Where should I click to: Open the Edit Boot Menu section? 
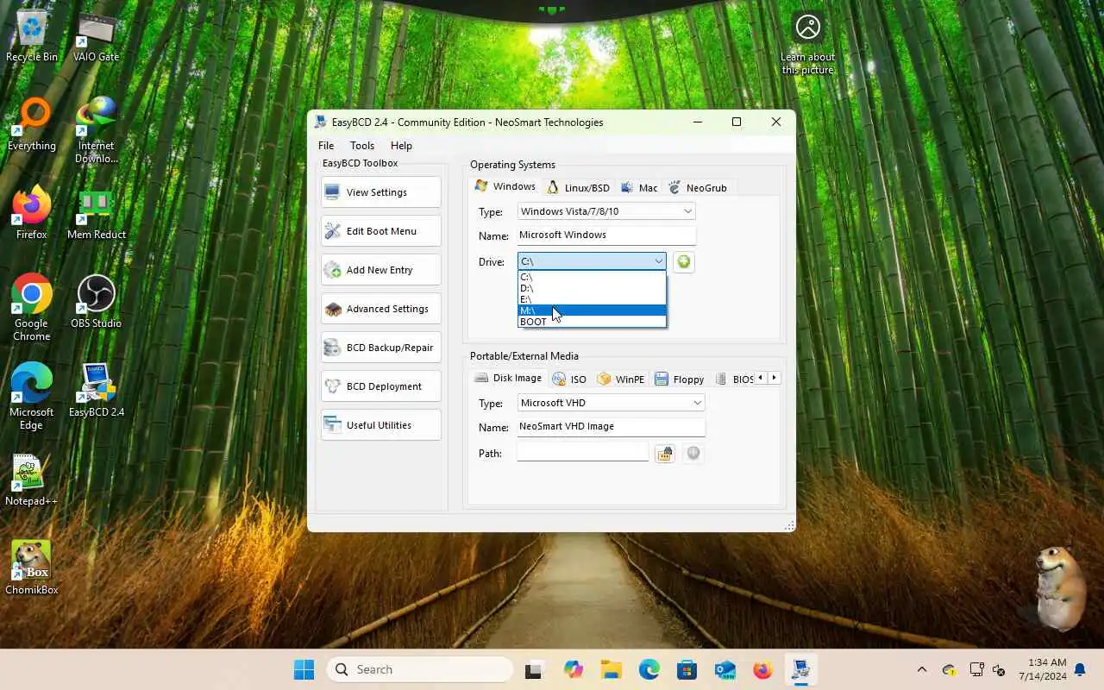coord(380,231)
